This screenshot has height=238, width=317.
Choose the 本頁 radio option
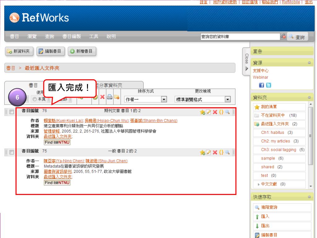(x=35, y=99)
